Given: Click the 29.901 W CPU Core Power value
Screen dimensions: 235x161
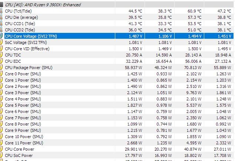Looking at the screenshot, I should 133,149.
